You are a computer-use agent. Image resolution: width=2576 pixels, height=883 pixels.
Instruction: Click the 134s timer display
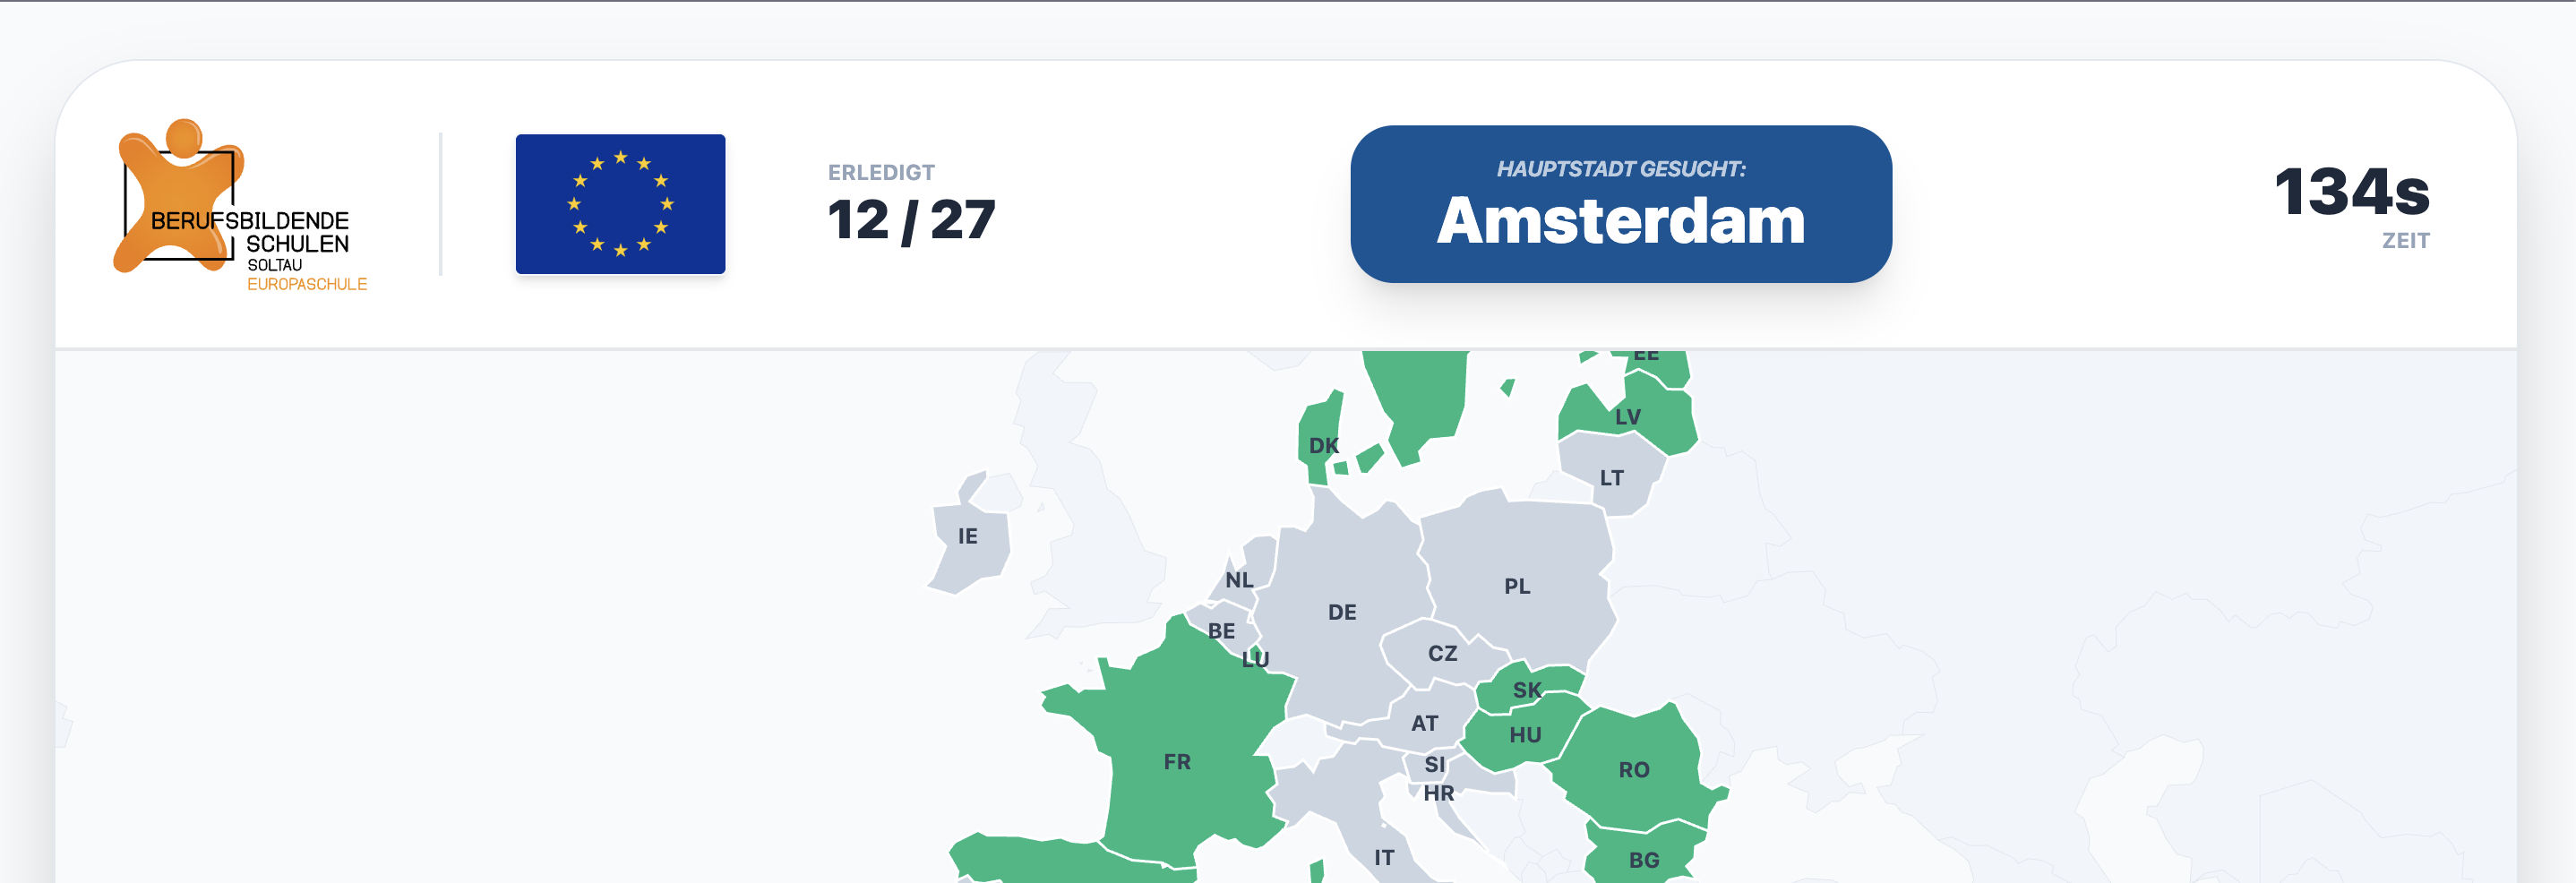coord(2351,192)
